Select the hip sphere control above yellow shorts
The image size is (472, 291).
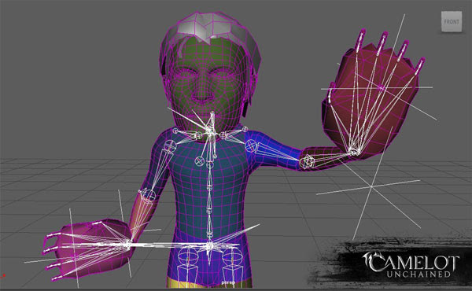tap(186, 257)
